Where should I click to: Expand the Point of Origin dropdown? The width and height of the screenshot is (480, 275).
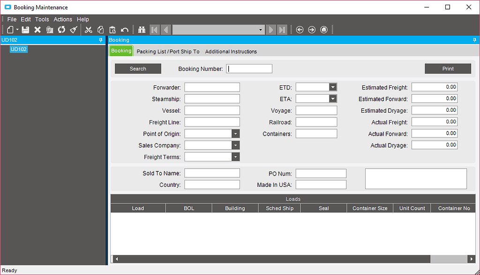tap(237, 133)
